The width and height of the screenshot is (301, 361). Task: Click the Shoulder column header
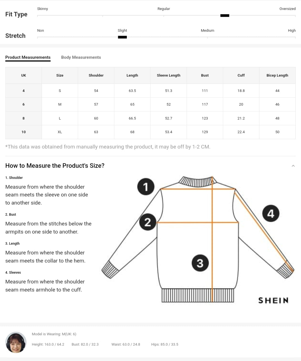coord(96,75)
